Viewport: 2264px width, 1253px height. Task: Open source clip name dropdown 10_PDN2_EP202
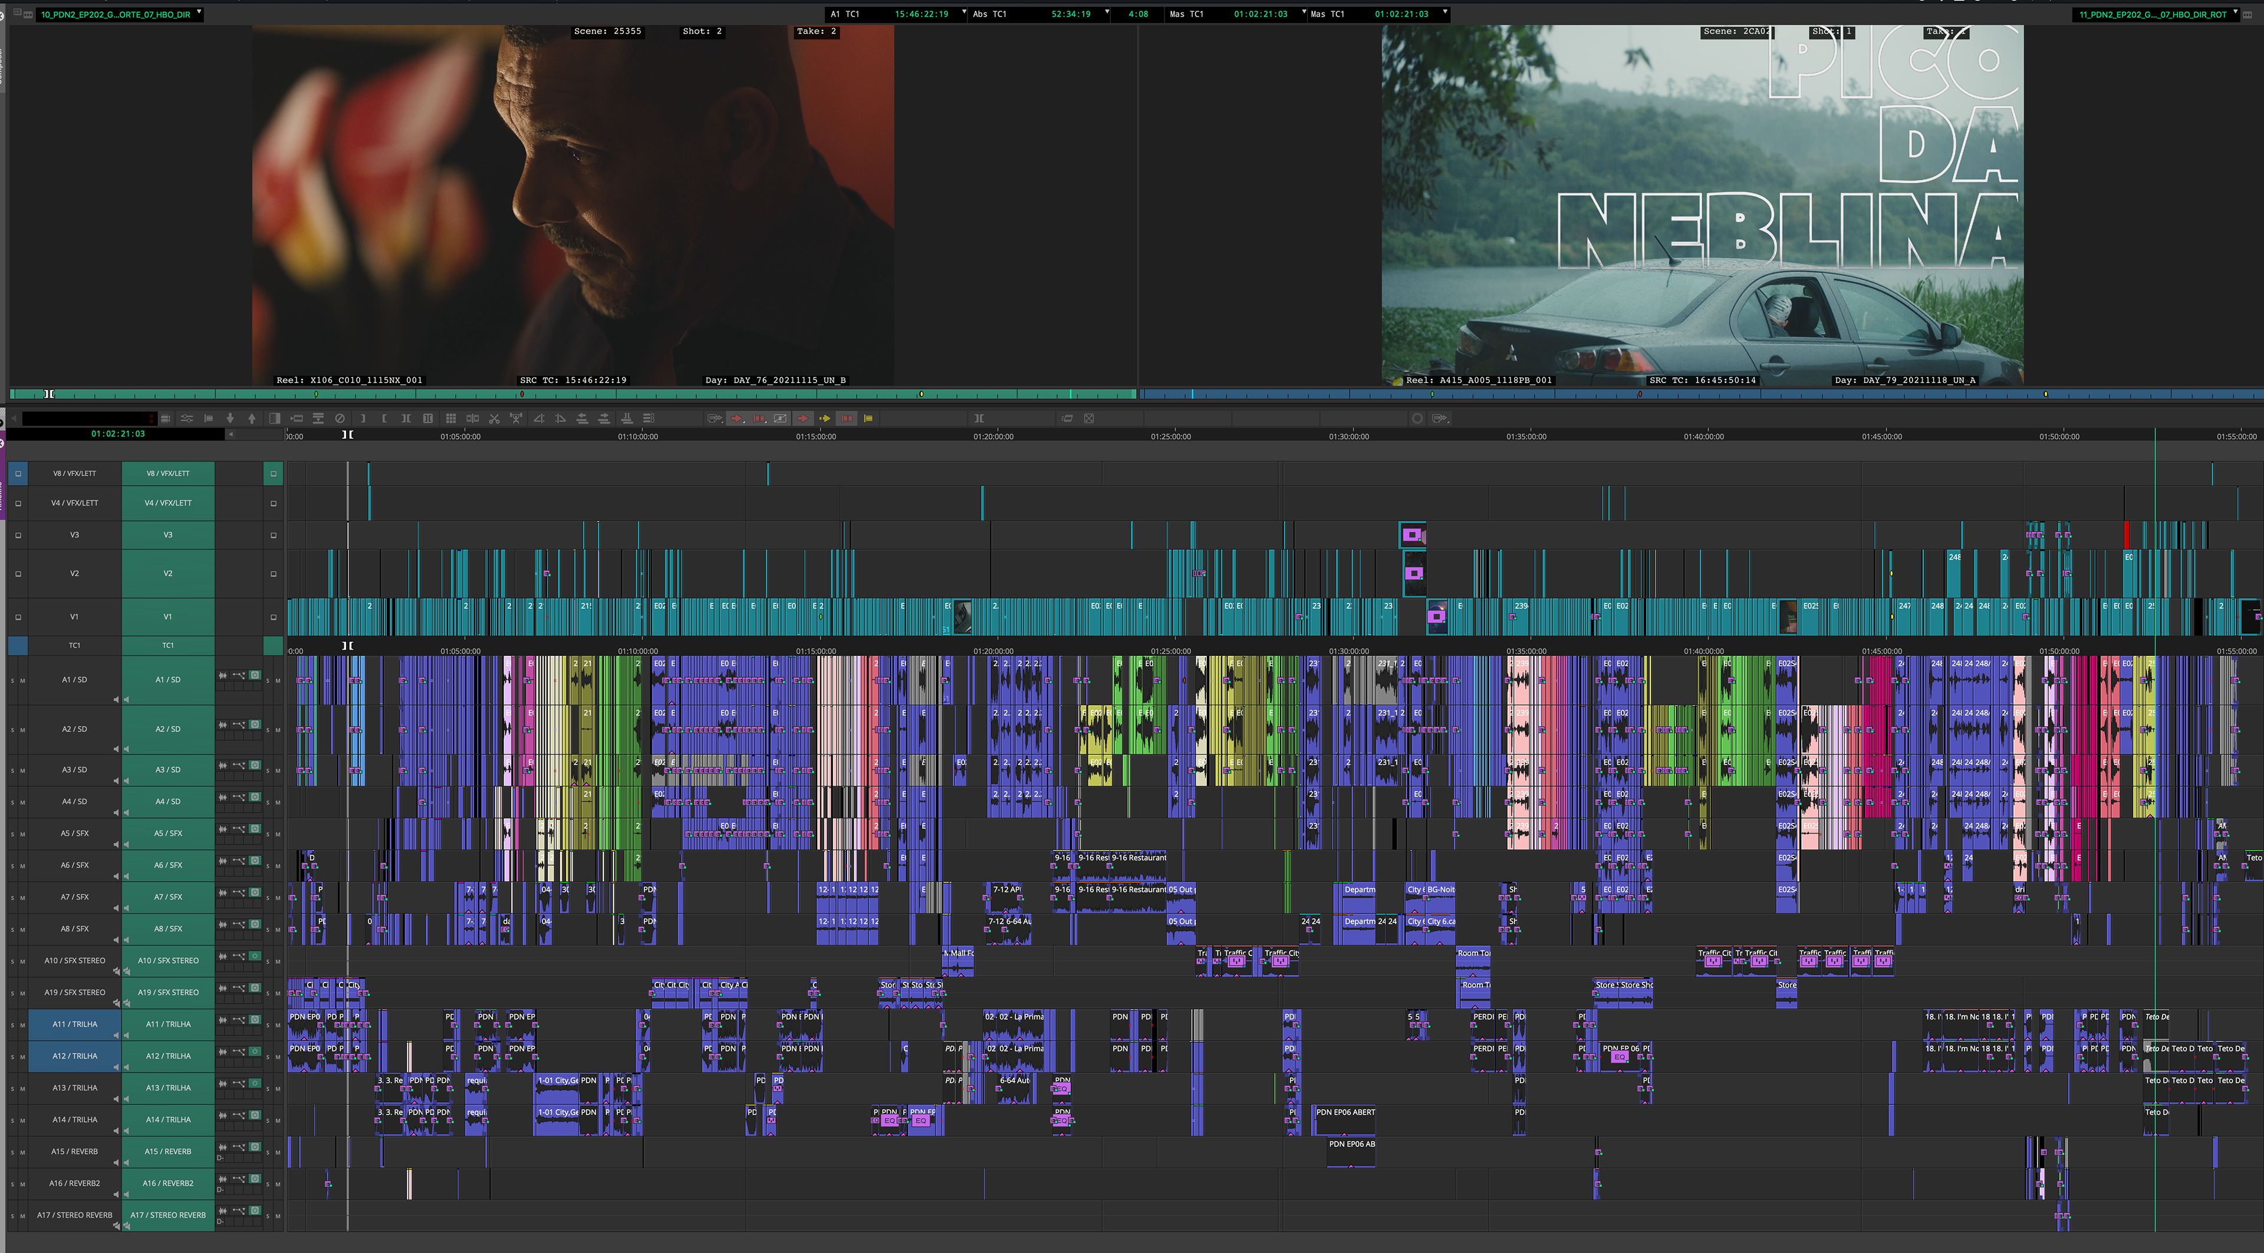pos(199,12)
